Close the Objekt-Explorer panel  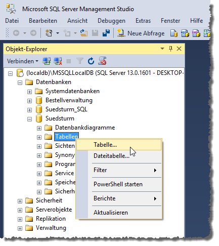[179, 49]
